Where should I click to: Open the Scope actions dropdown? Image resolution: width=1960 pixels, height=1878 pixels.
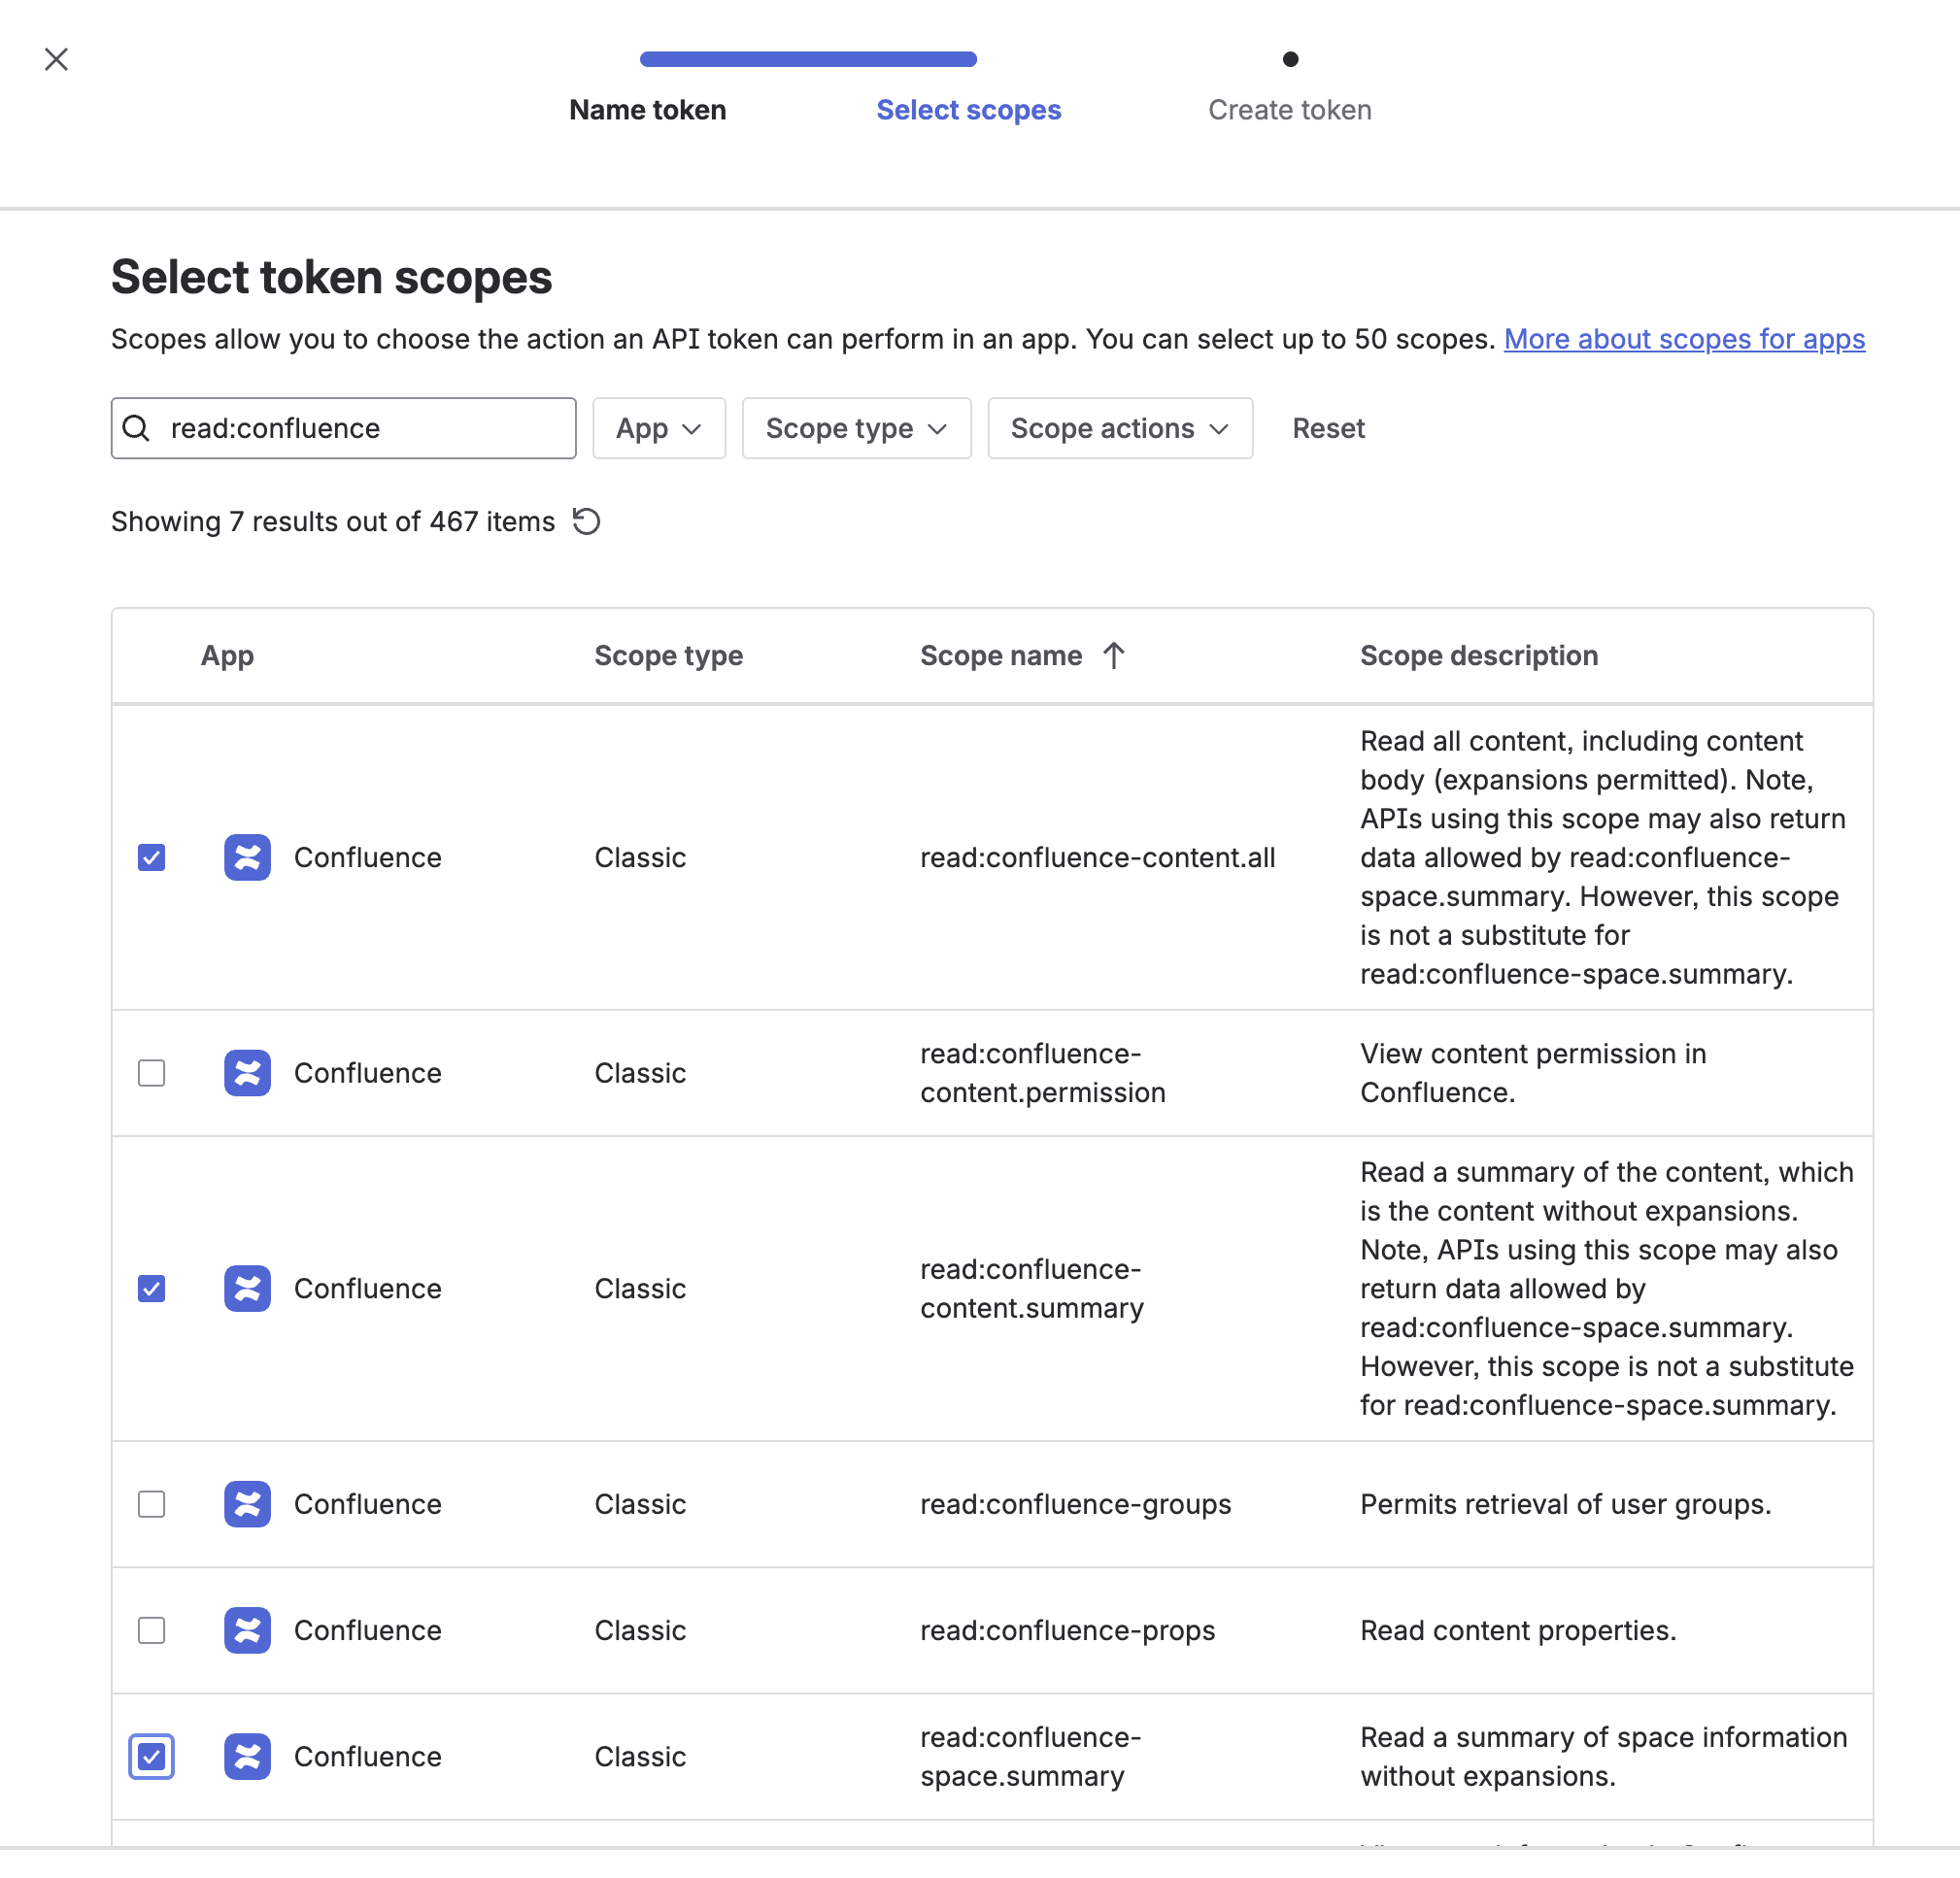1119,428
